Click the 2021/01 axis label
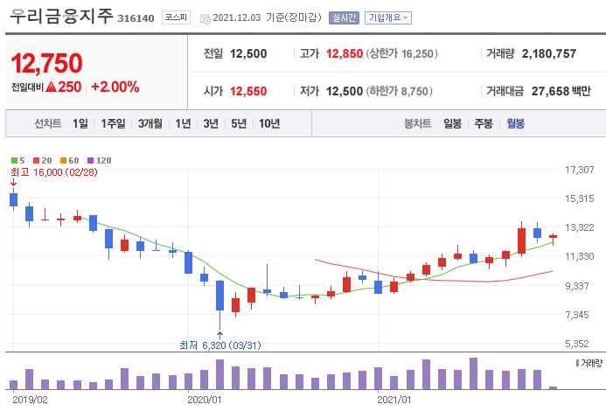 click(x=394, y=400)
